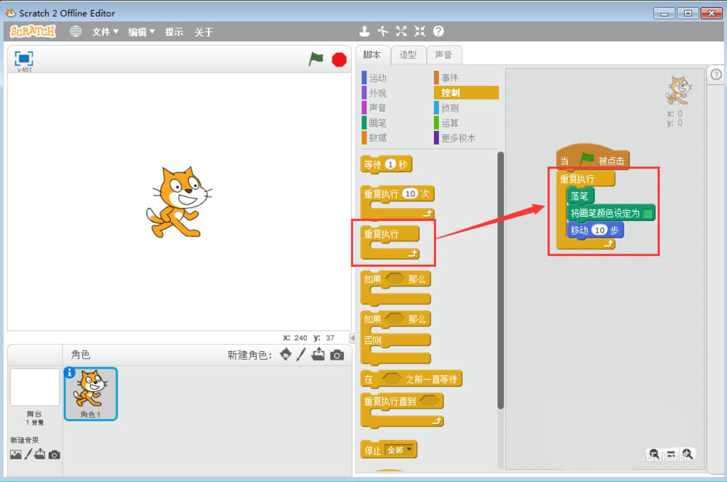The height and width of the screenshot is (482, 727).
Task: Open the 全部 dropdown in 停止 block
Action: click(x=399, y=450)
